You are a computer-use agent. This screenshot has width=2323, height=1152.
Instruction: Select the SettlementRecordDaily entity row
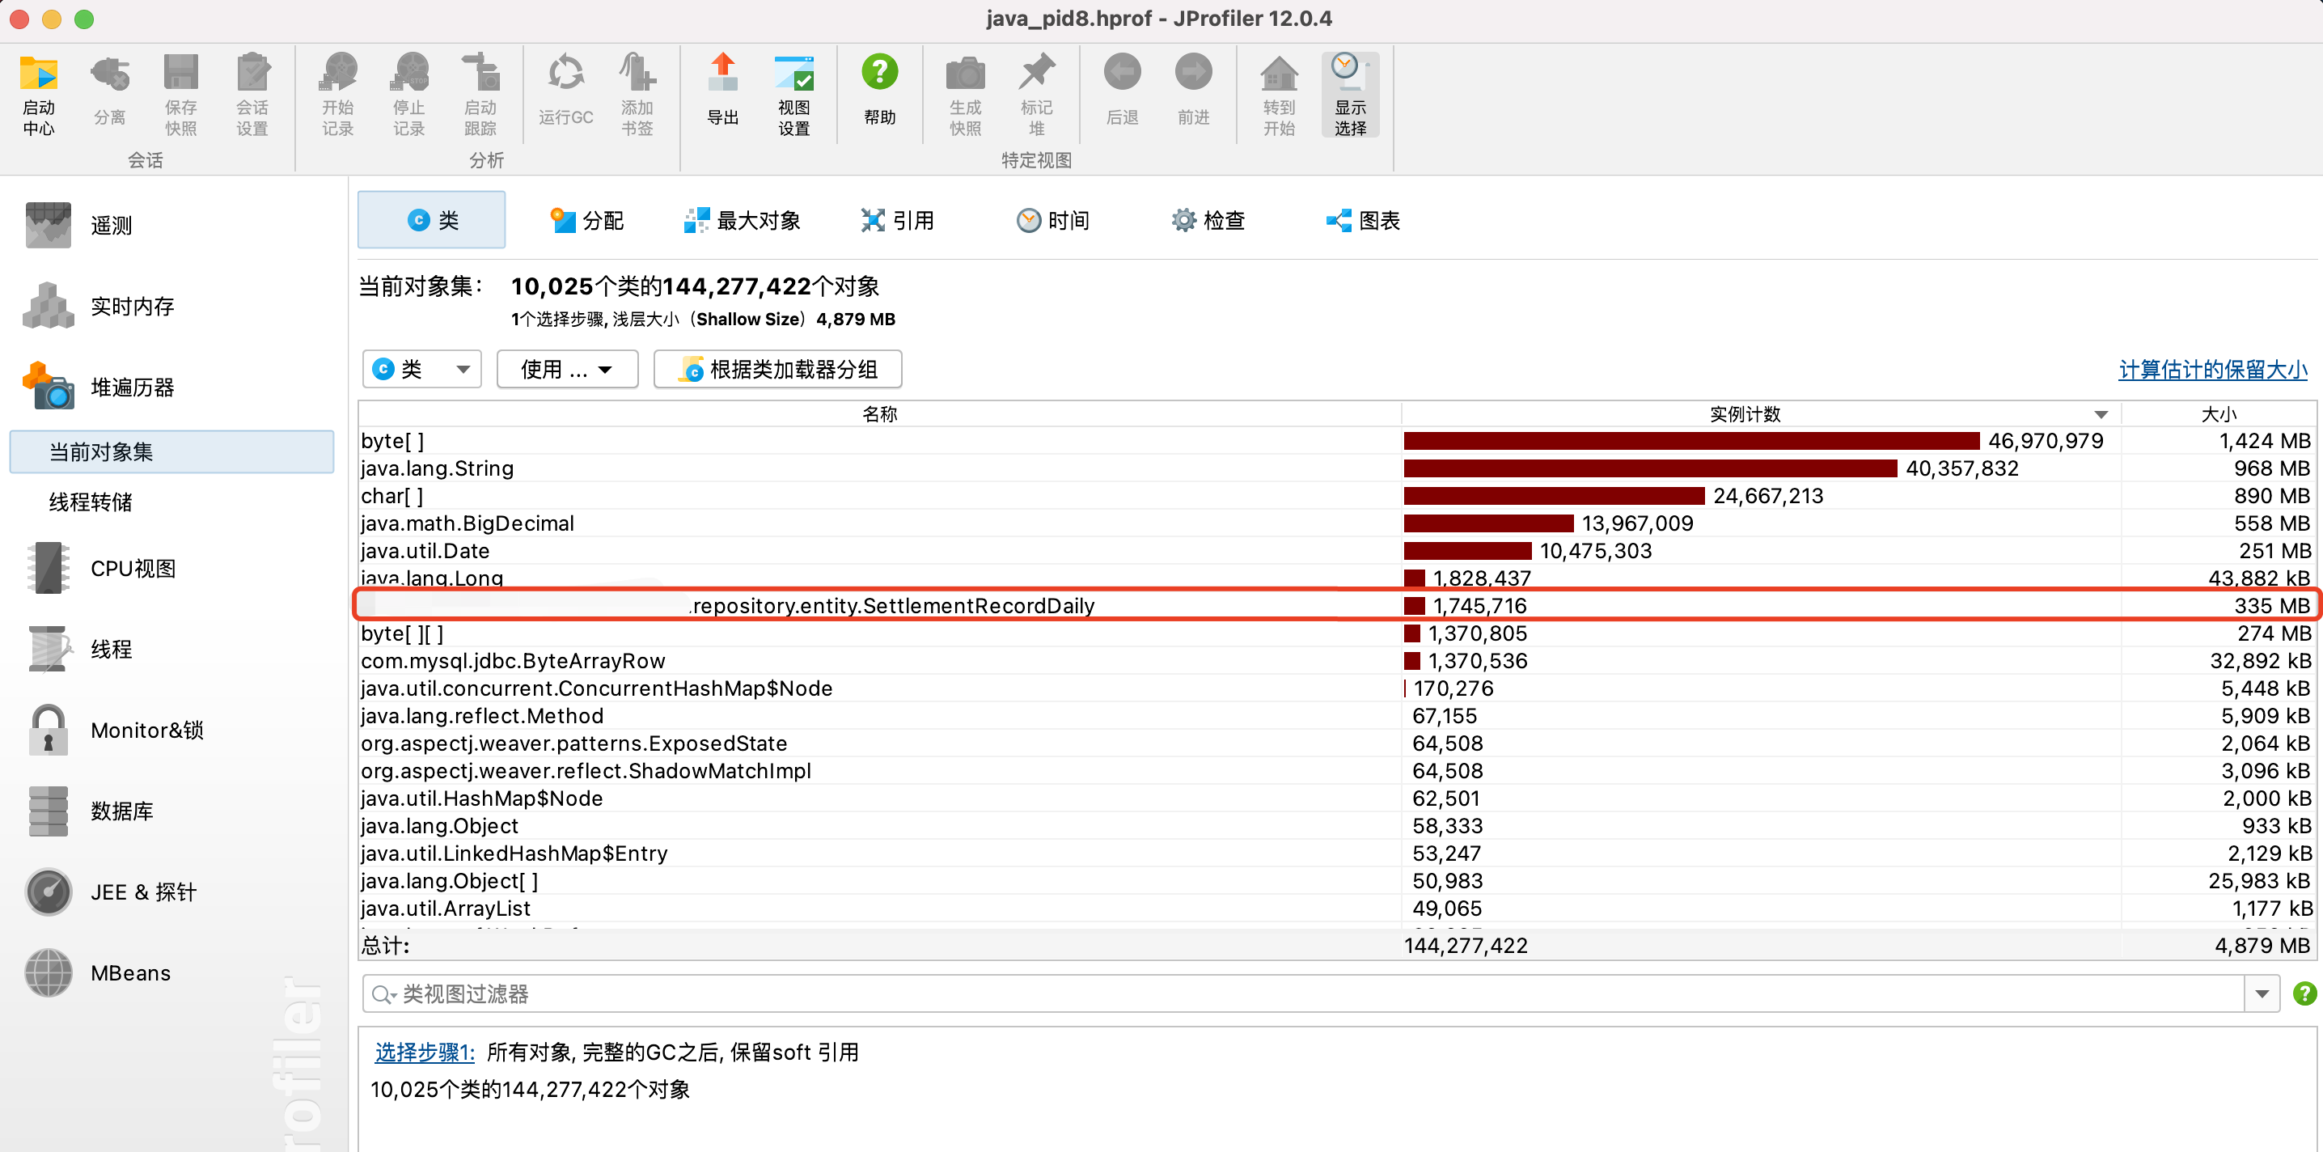(1336, 605)
